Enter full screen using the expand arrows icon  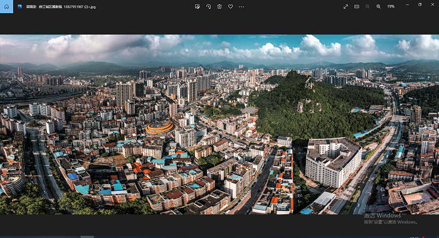346,6
